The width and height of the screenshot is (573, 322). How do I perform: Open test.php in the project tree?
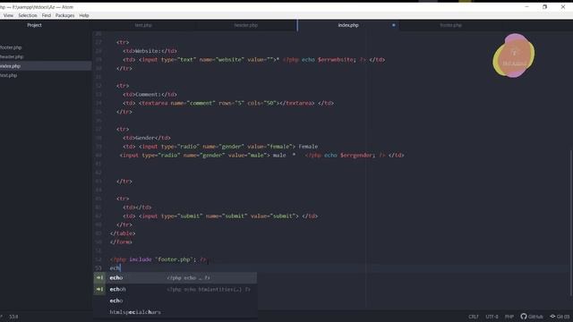(9, 75)
